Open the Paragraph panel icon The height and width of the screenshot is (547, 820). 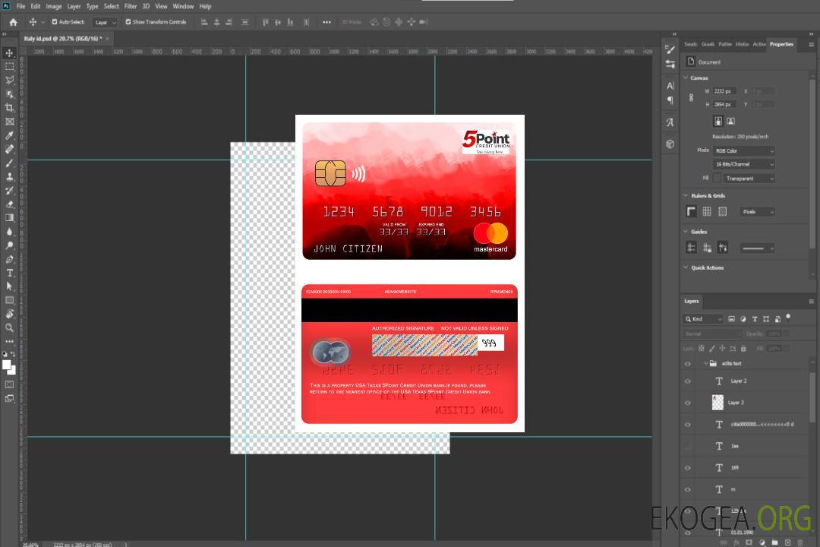[x=670, y=100]
